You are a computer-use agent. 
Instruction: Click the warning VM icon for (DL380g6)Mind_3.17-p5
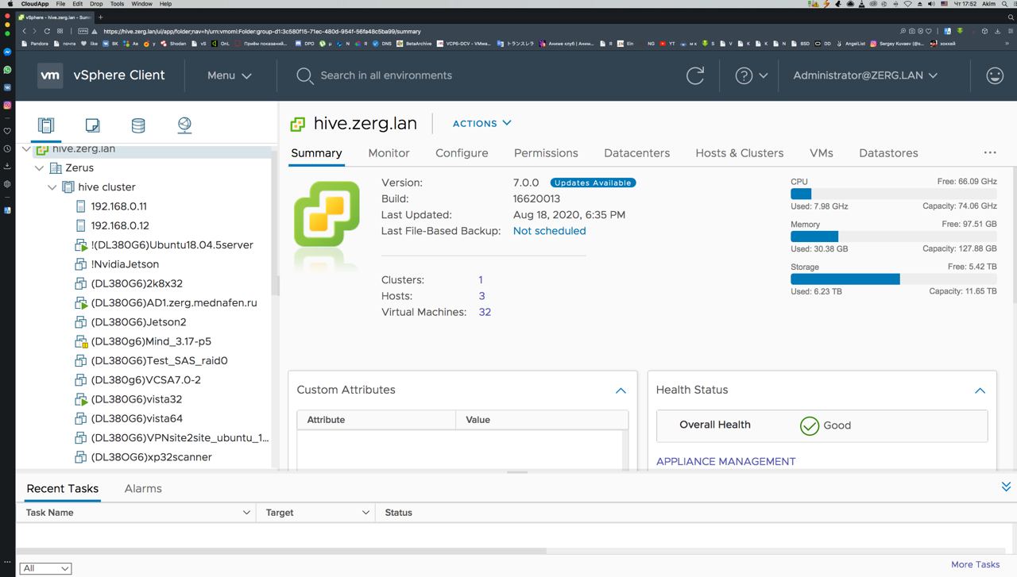[x=80, y=341]
